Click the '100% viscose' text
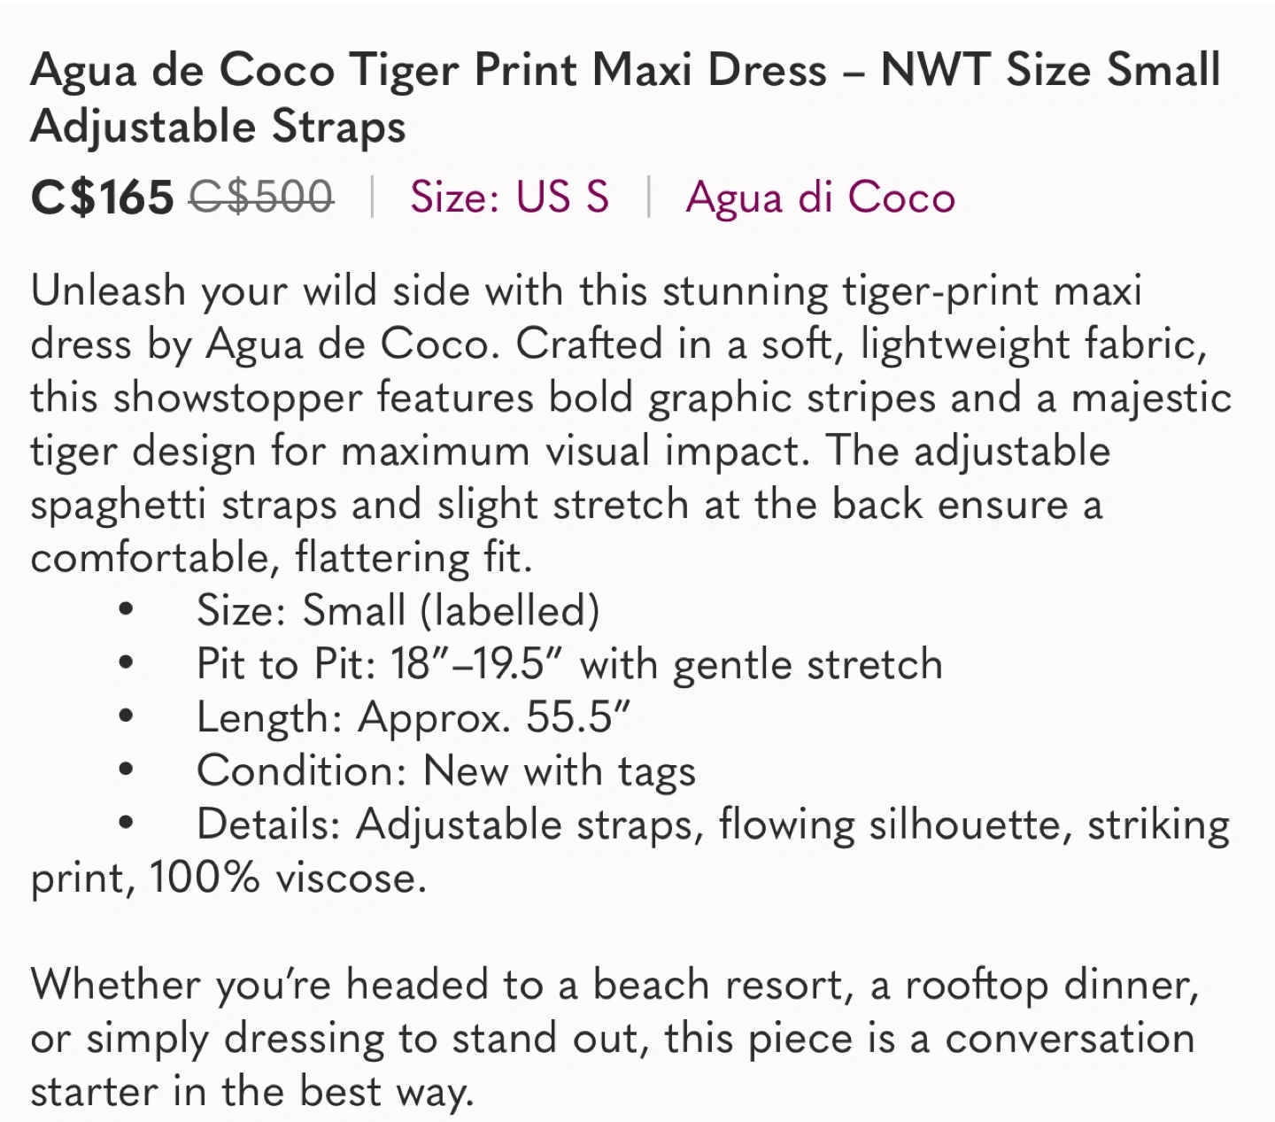1275x1122 pixels. (289, 878)
